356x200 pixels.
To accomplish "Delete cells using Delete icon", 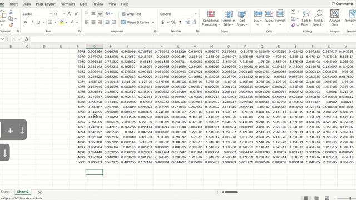I will [x=269, y=13].
